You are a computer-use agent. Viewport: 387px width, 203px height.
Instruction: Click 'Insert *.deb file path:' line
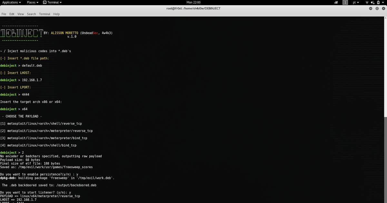point(25,58)
